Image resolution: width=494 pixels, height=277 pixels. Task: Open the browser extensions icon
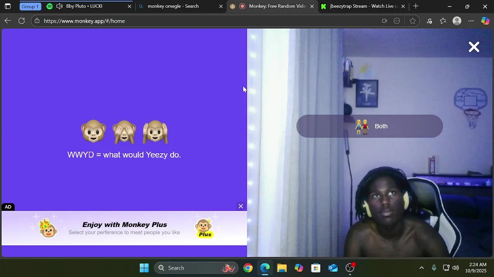click(x=429, y=21)
